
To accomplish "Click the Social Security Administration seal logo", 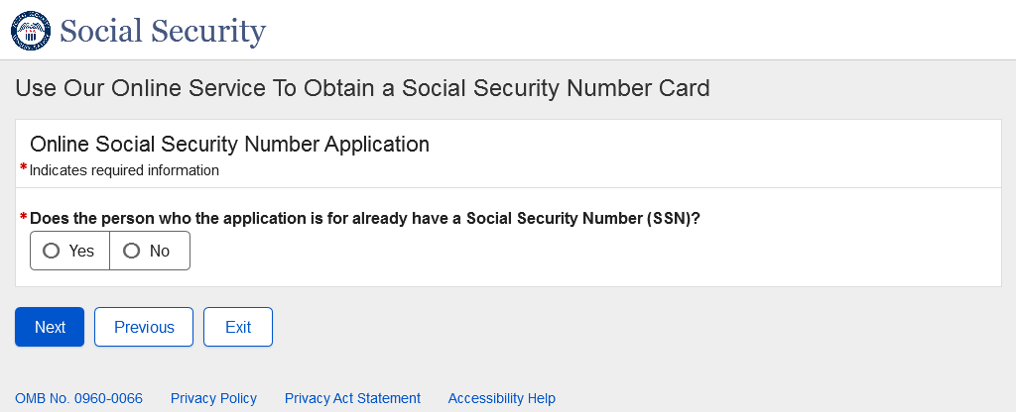I will click(x=30, y=30).
